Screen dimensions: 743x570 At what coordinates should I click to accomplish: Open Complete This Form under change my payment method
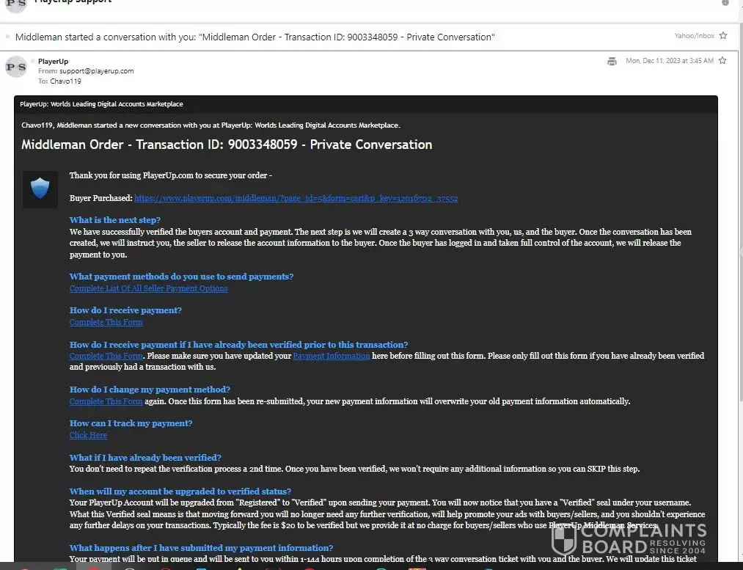(x=106, y=401)
